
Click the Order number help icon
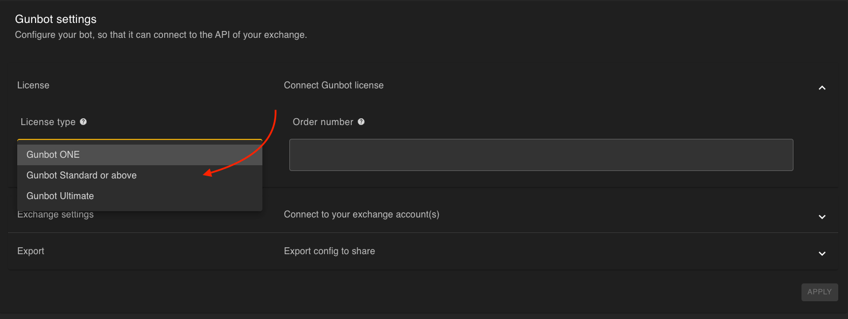tap(361, 122)
